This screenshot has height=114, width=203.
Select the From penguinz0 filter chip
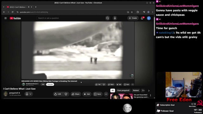point(123,91)
